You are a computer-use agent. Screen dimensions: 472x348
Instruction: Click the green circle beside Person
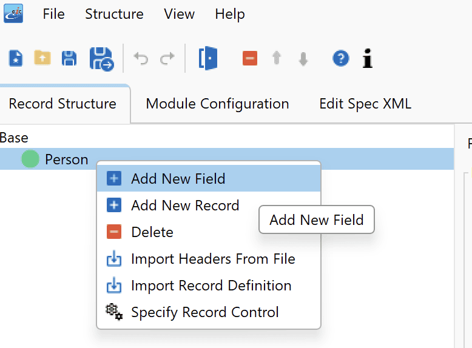tap(30, 159)
